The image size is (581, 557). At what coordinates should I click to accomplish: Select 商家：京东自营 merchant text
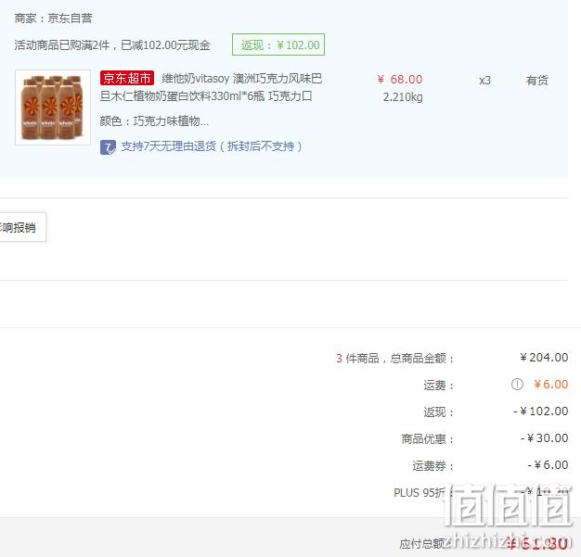[x=53, y=19]
